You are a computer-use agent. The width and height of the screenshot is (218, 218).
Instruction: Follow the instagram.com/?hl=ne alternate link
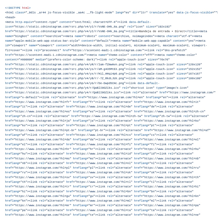tap(171, 215)
